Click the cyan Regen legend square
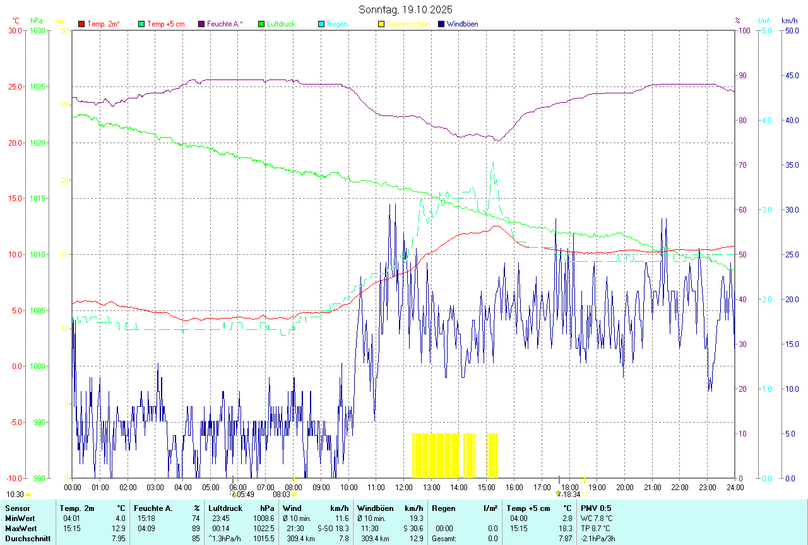 321,24
